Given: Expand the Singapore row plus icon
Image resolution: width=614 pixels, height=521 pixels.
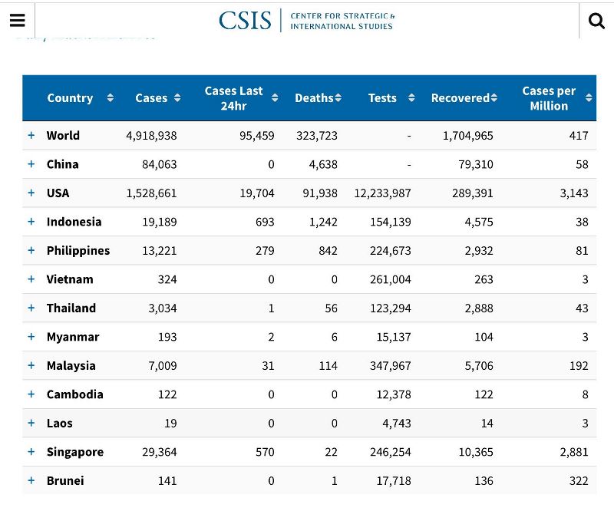Looking at the screenshot, I should tap(31, 452).
